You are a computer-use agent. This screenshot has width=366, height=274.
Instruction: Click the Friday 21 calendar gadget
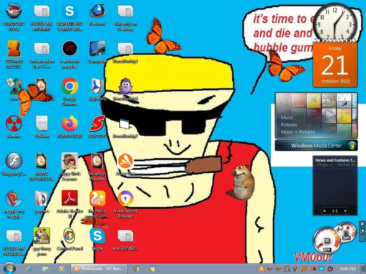335,65
